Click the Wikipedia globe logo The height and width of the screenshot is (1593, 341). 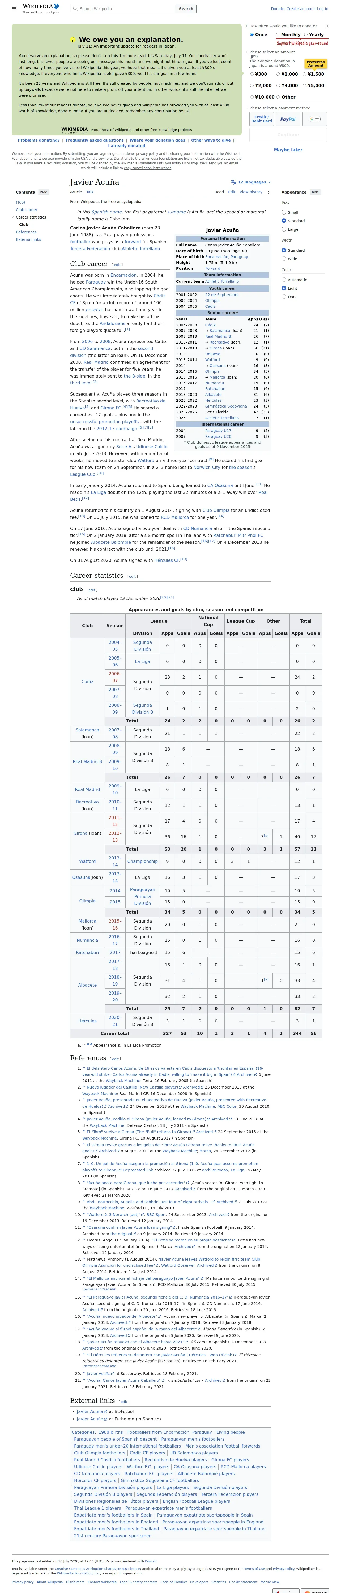click(x=56, y=6)
